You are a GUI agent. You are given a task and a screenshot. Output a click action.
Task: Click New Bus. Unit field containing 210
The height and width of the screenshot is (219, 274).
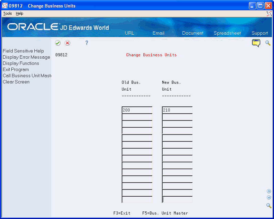pyautogui.click(x=177, y=110)
